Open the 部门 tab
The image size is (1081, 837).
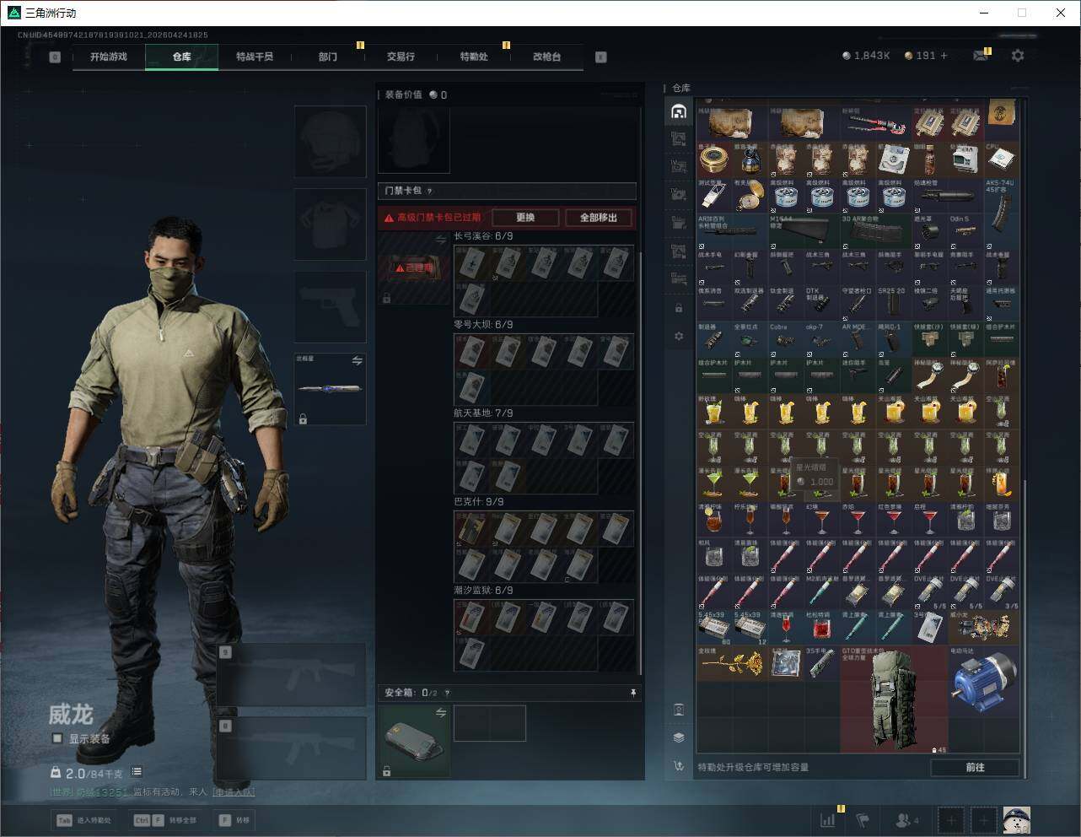coord(328,57)
